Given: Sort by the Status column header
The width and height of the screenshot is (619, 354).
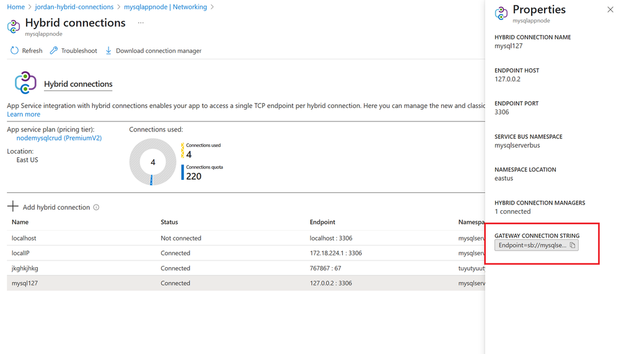Looking at the screenshot, I should pos(169,222).
